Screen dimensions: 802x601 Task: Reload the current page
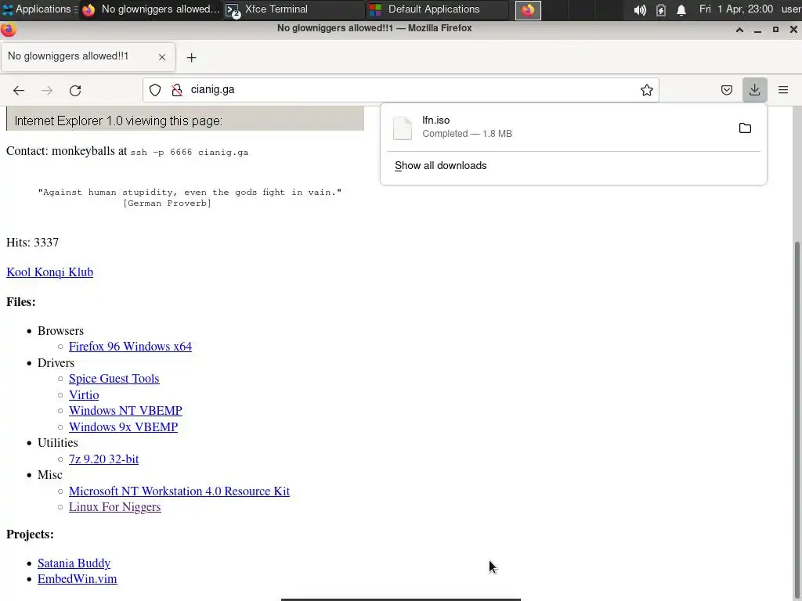click(x=75, y=91)
